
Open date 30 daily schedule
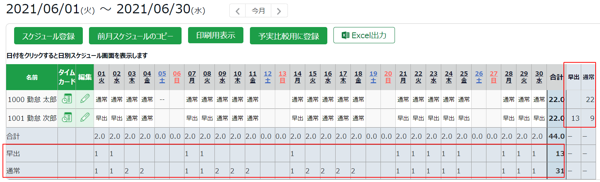click(539, 77)
